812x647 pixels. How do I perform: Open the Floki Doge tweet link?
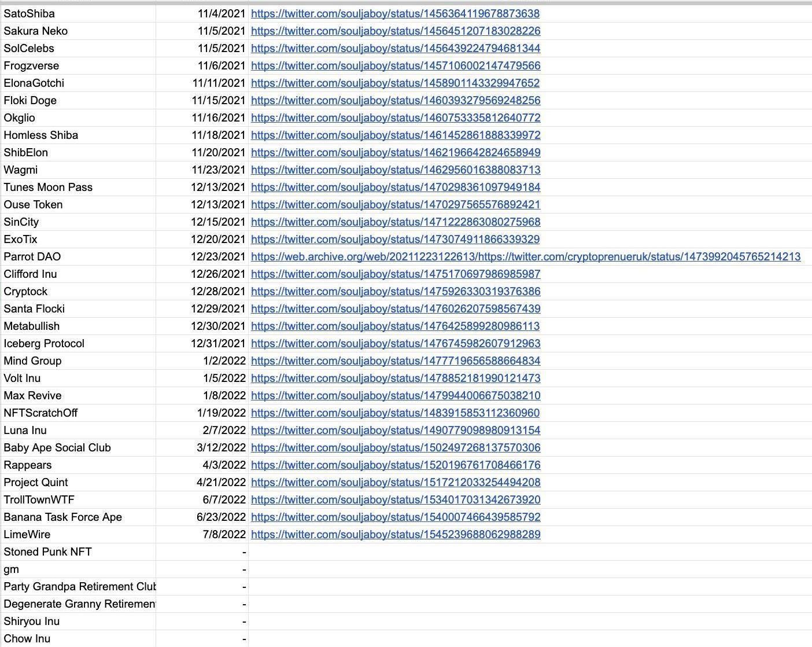(395, 100)
